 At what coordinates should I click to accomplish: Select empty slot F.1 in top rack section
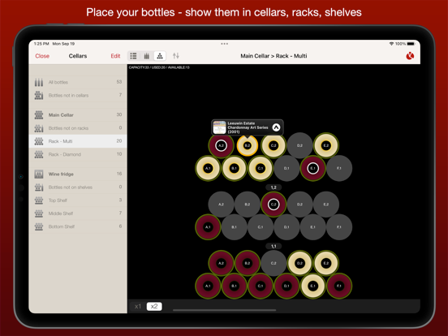(339, 168)
